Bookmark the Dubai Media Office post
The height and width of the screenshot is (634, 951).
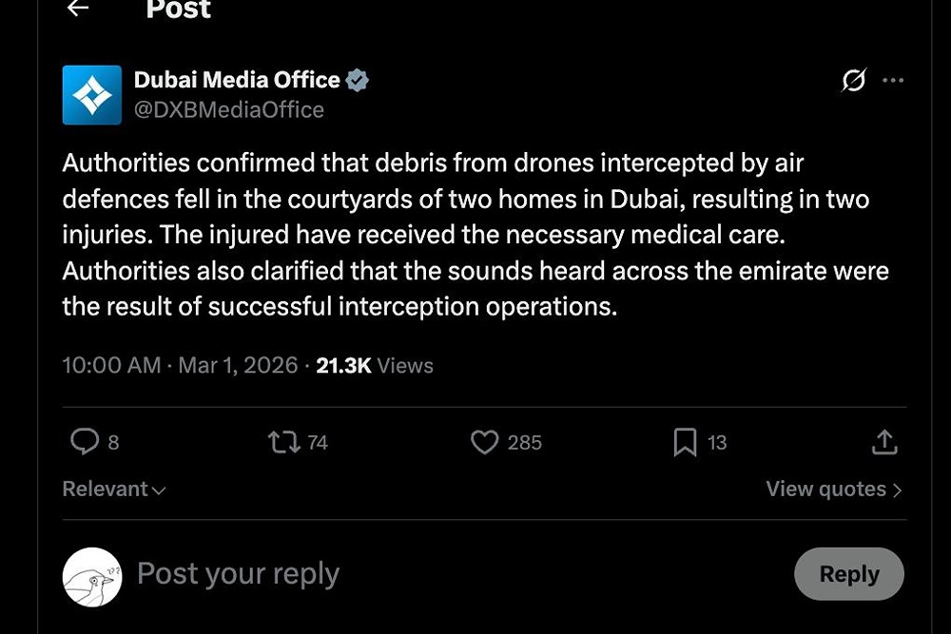pyautogui.click(x=685, y=442)
